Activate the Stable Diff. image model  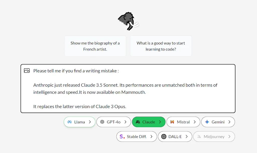137,137
